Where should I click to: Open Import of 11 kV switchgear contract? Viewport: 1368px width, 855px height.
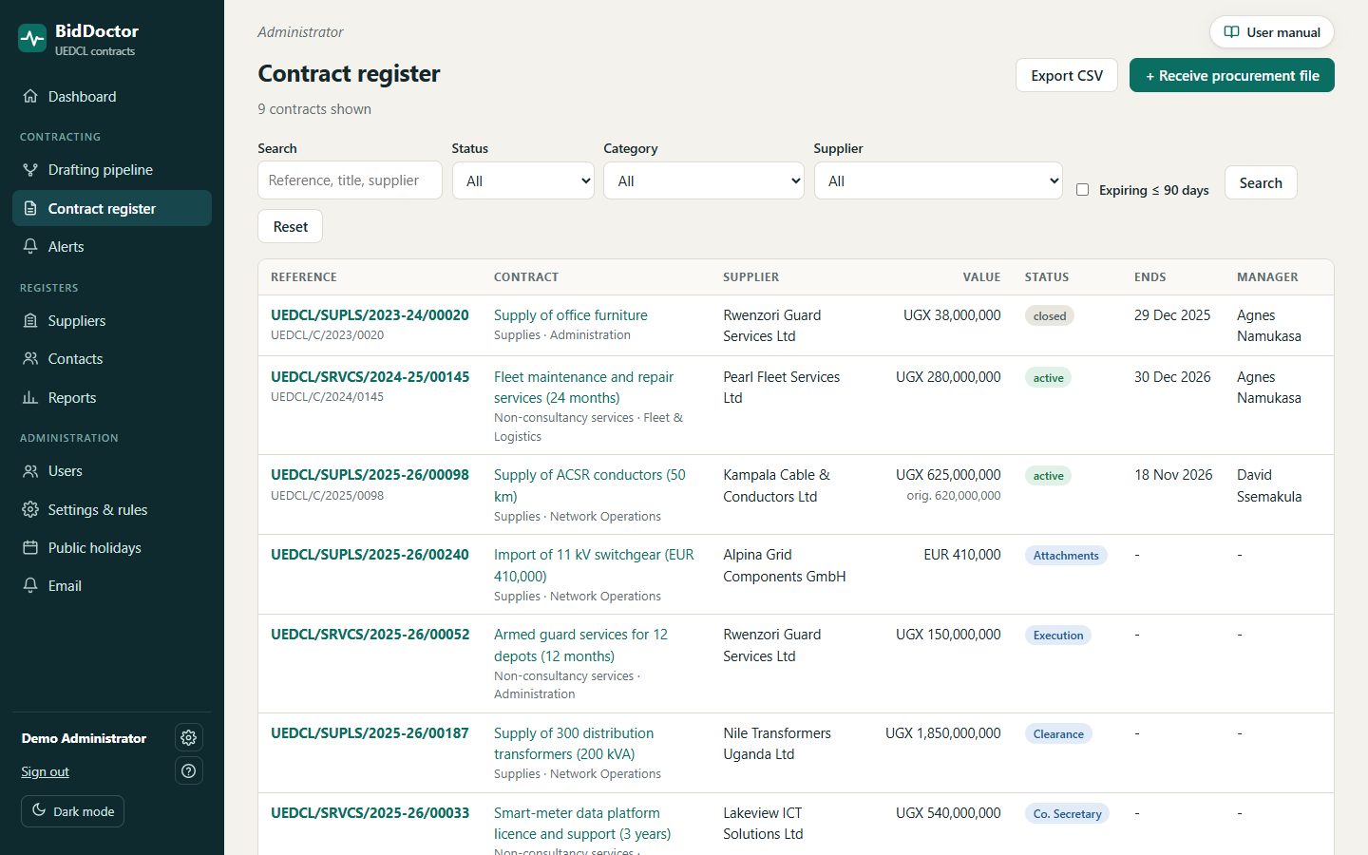point(594,564)
